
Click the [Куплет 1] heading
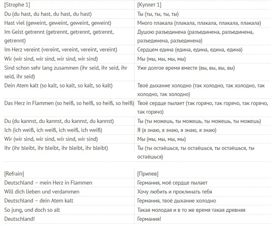coord(149,5)
